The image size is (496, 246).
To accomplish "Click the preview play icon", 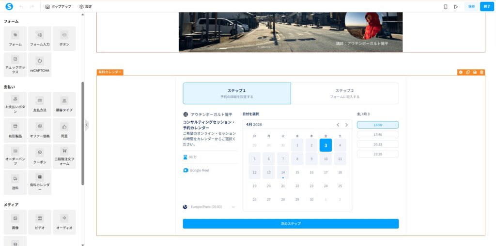I will 456,6.
